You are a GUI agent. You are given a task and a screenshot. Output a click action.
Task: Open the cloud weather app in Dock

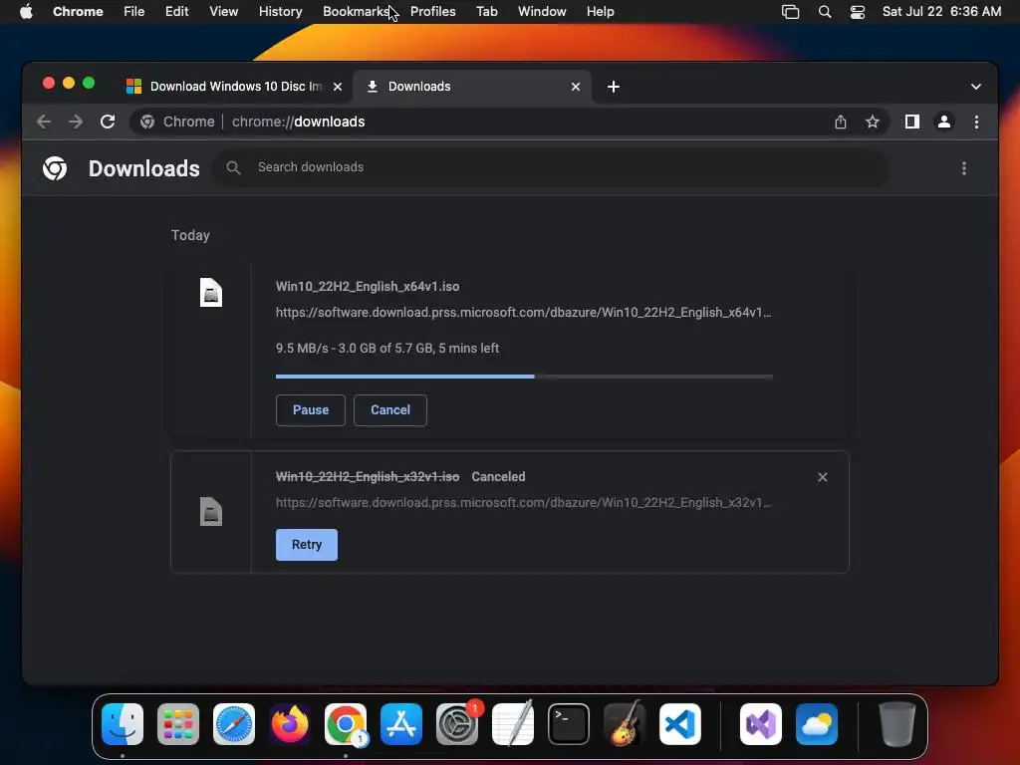point(817,724)
